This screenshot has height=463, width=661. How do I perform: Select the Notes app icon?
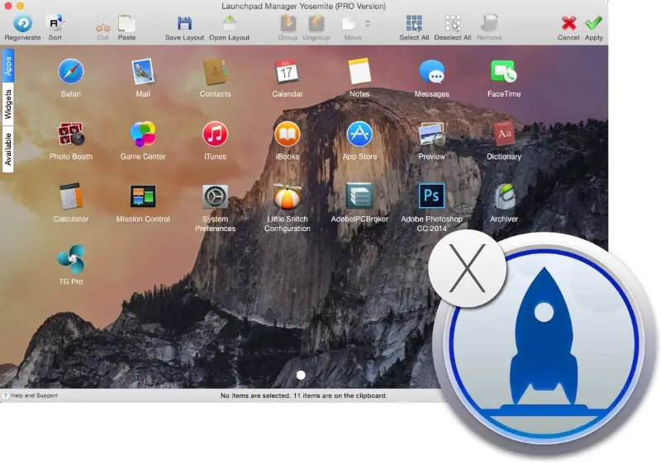[x=359, y=72]
